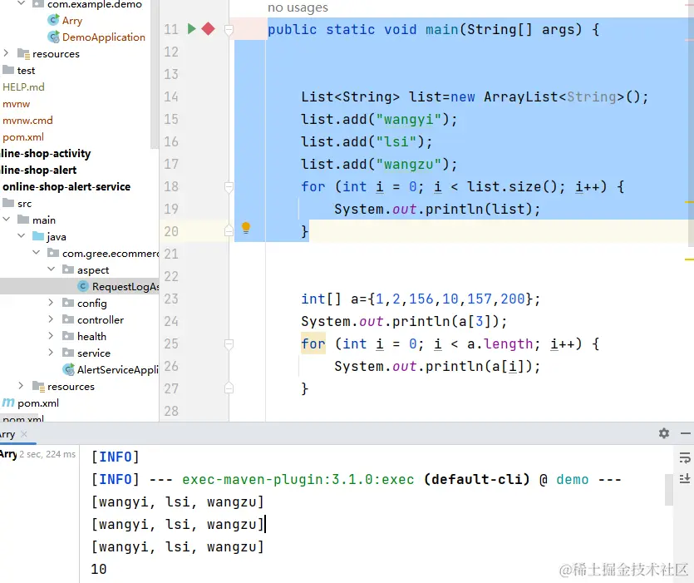Select the src folder
Screen dimensions: 694x583
24,203
